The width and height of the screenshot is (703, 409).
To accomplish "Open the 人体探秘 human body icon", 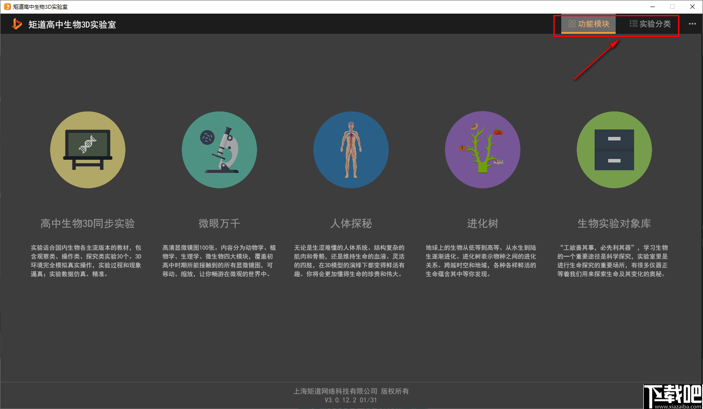I will click(351, 150).
